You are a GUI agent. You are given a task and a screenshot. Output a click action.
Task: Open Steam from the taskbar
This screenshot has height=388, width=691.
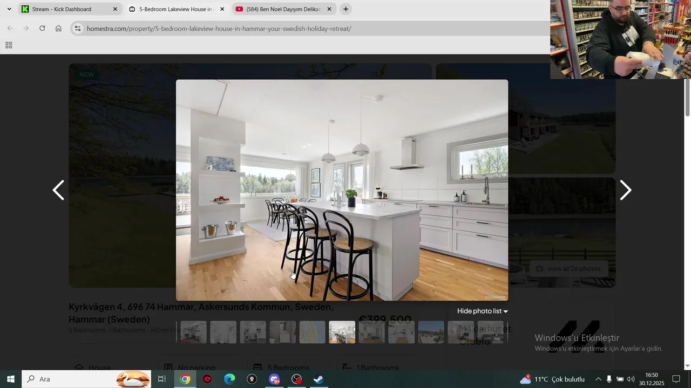point(319,379)
